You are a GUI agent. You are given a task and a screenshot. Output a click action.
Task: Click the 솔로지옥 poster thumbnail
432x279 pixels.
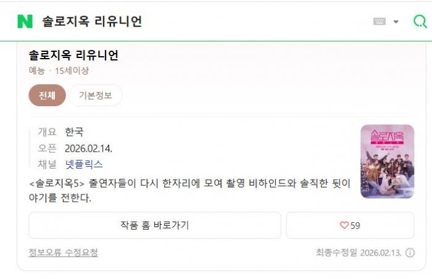(387, 161)
